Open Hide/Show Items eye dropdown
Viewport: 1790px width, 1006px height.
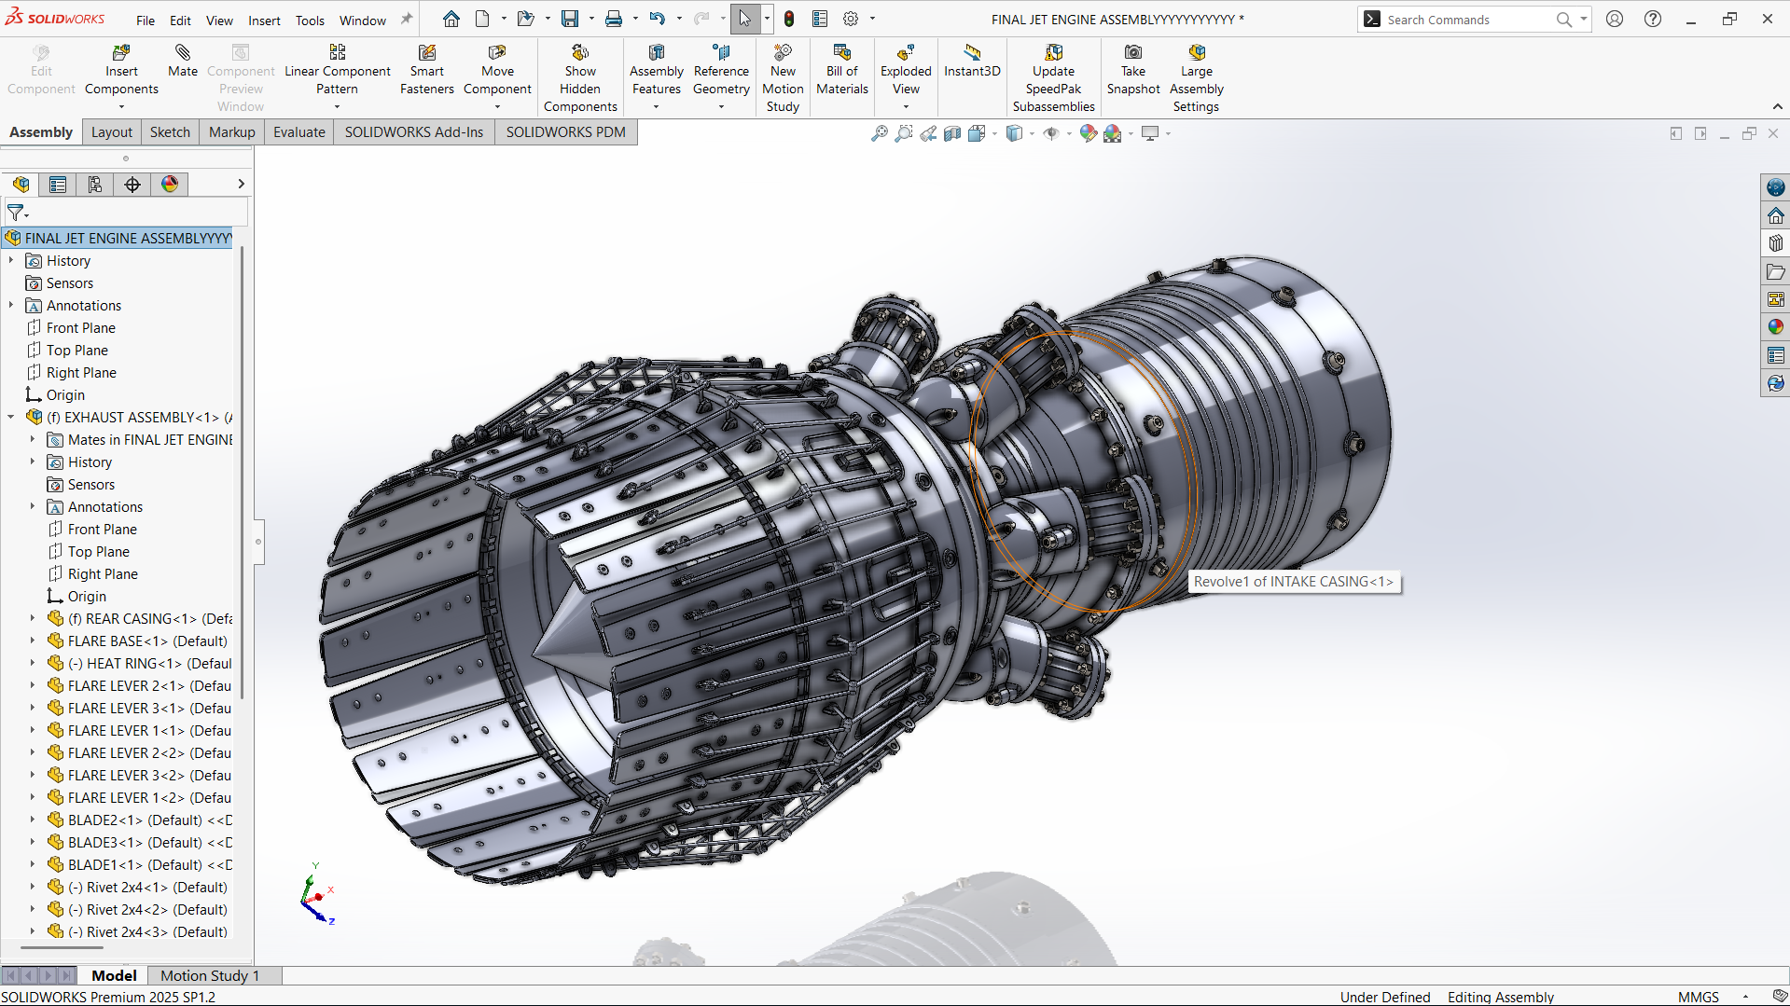[1069, 134]
